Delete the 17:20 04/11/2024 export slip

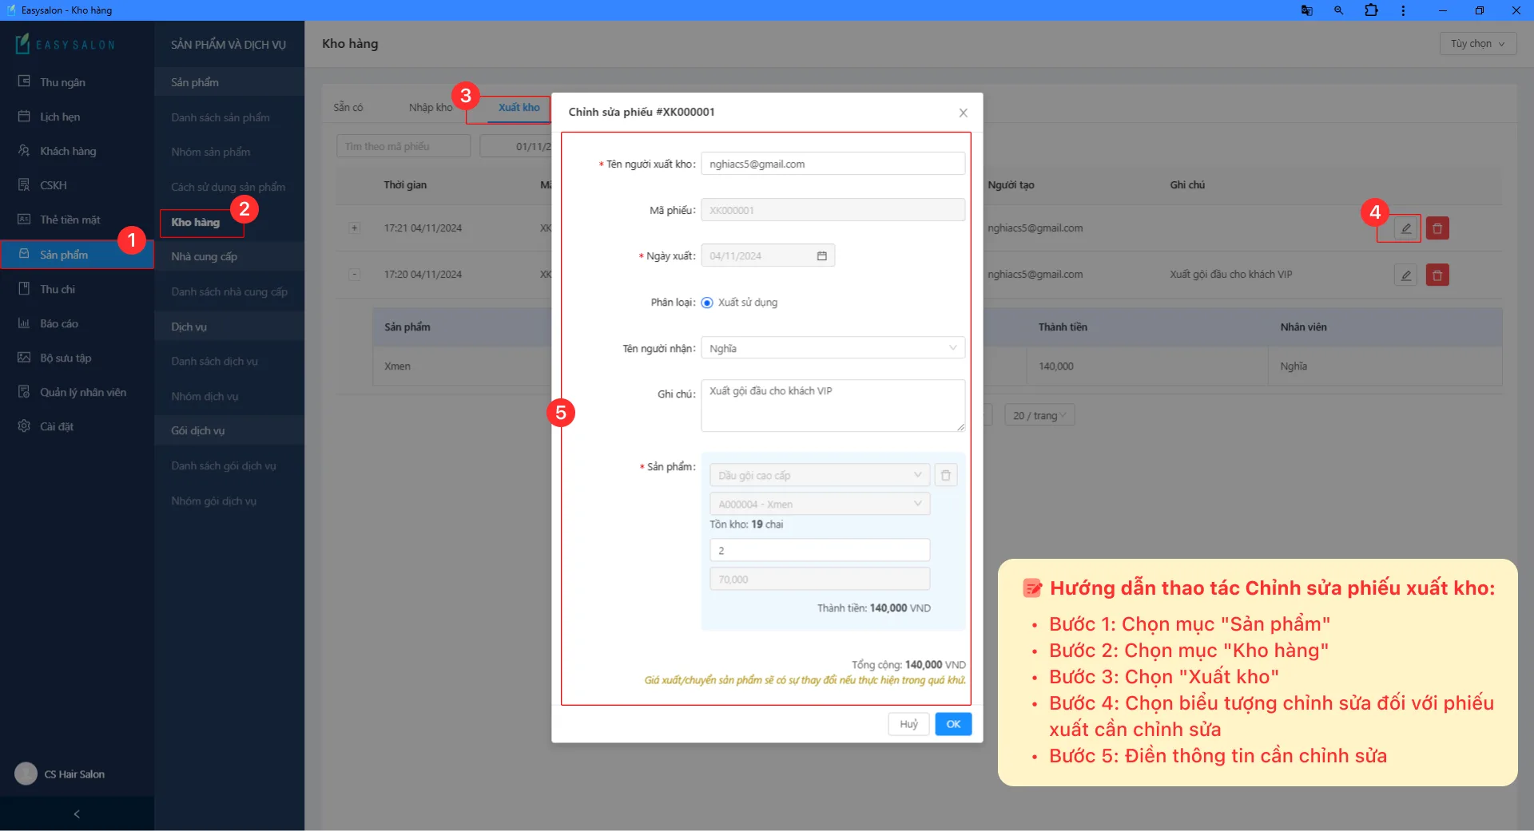click(x=1437, y=275)
